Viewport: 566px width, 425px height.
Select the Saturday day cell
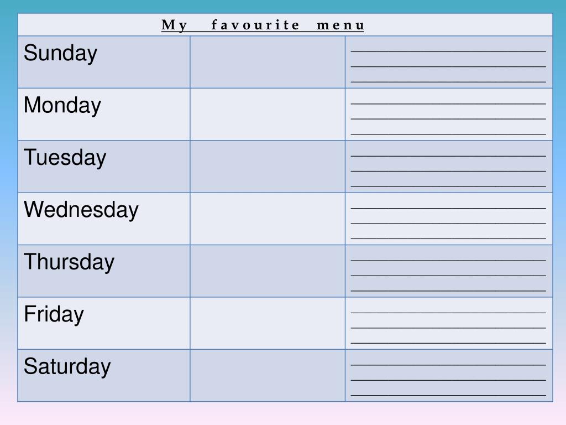point(104,375)
